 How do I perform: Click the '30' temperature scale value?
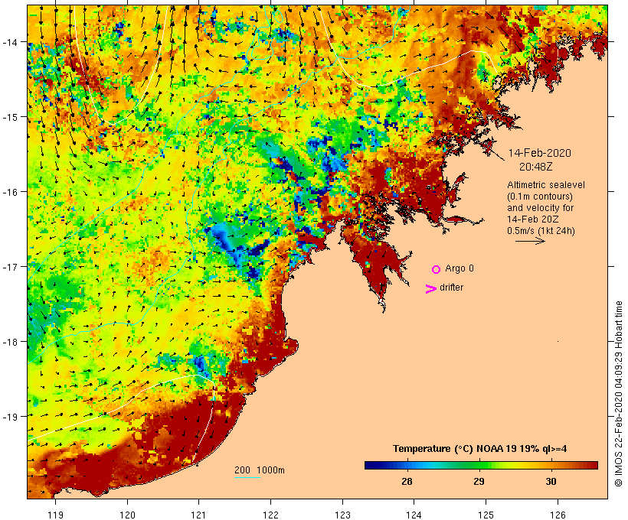(x=551, y=481)
